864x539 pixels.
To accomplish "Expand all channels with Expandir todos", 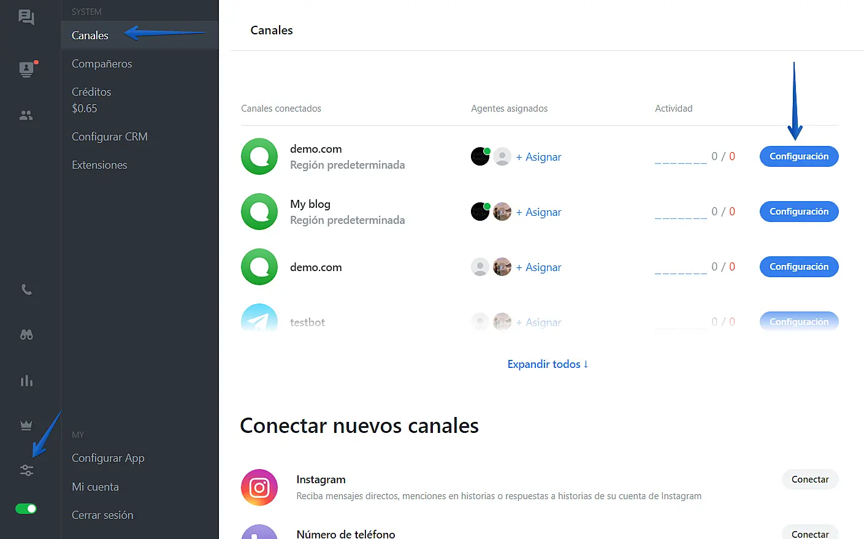I will pos(548,364).
